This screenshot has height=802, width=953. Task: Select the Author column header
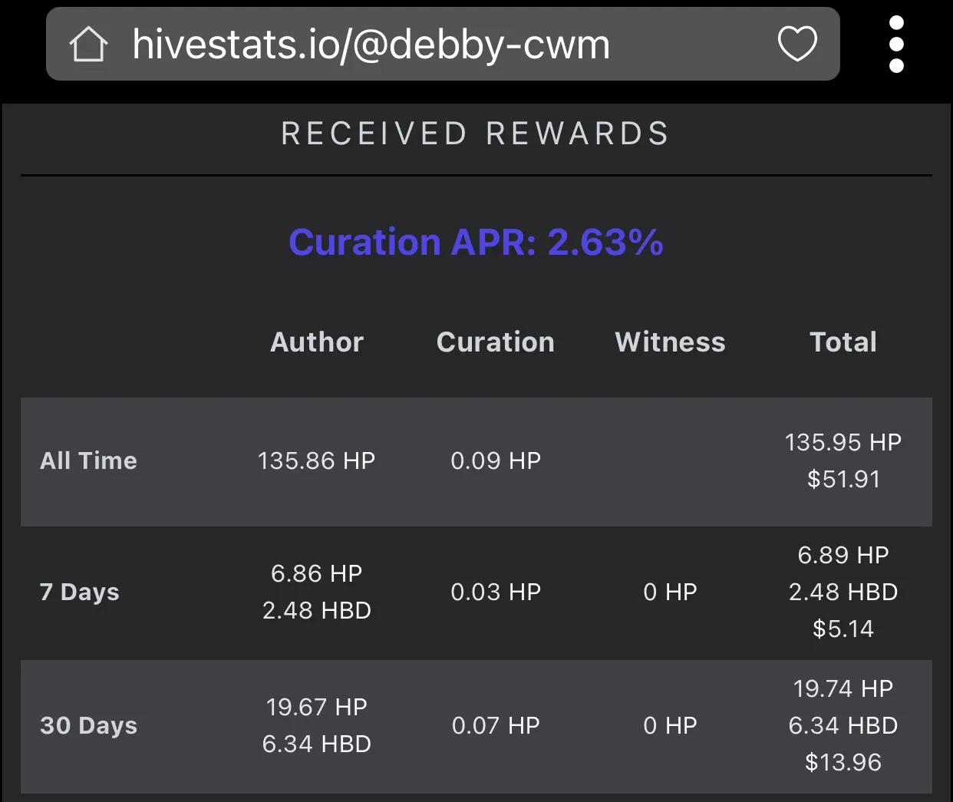(317, 342)
